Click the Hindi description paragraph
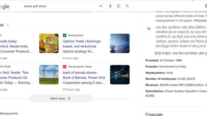Image resolution: width=207 pixels, height=116 pixels. coord(181,37)
